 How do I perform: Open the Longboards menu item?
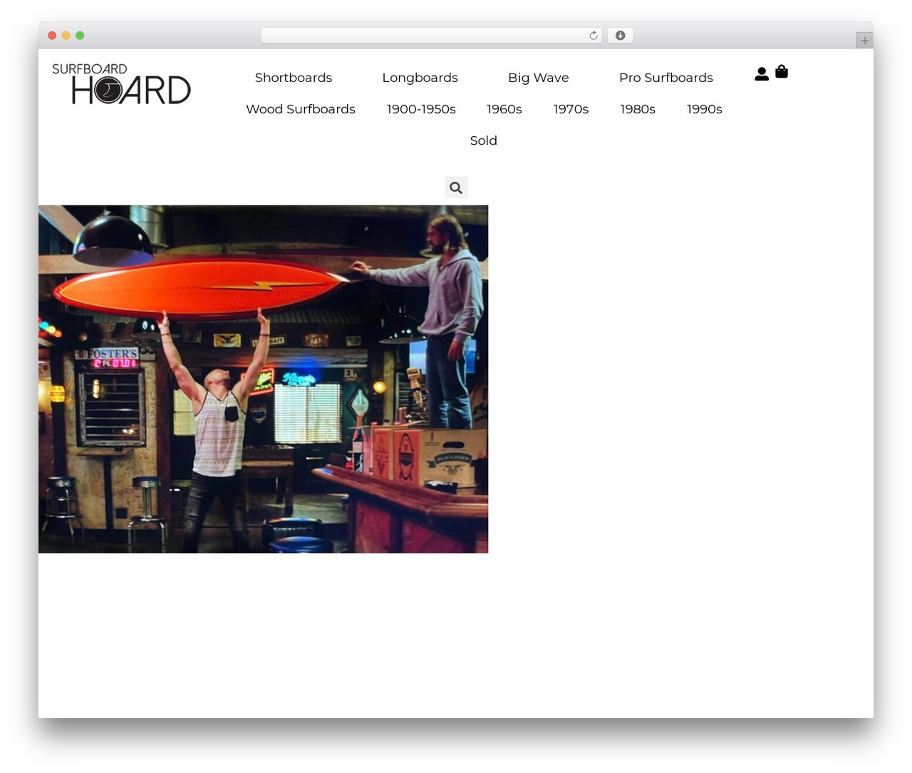420,78
